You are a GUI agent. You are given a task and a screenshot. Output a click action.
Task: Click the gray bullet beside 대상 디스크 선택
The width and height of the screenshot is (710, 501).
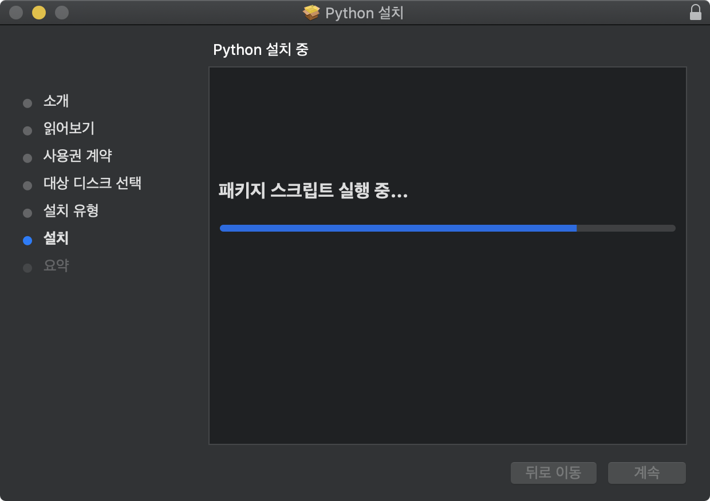(27, 186)
